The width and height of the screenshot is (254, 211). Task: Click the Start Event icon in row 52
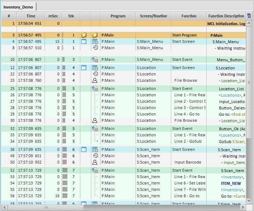click(x=95, y=170)
